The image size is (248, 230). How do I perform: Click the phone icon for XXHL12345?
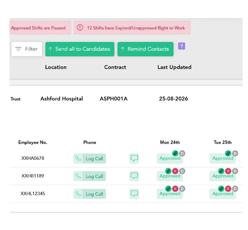click(78, 194)
